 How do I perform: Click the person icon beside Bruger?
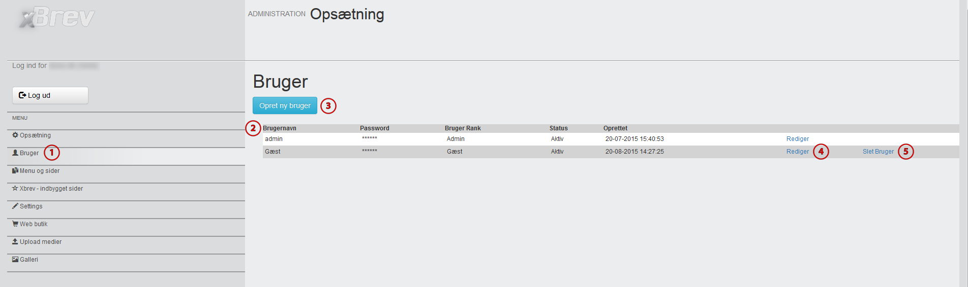(x=15, y=153)
